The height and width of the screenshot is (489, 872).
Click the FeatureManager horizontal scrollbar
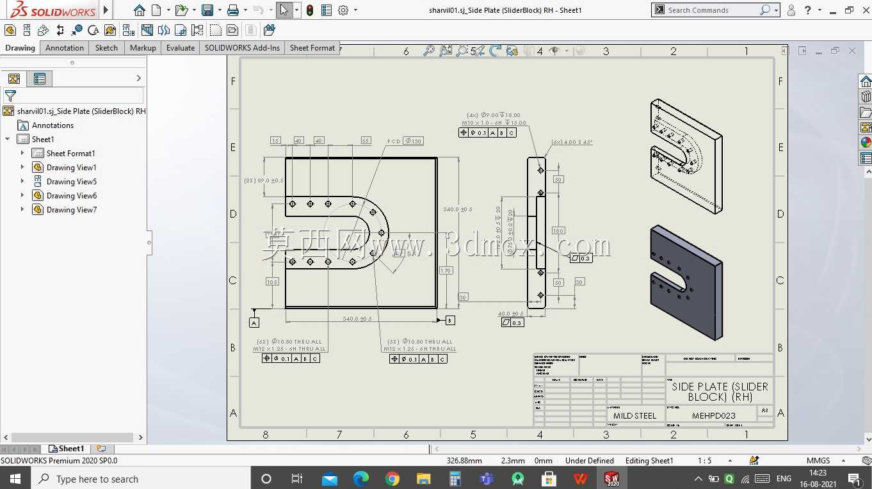pyautogui.click(x=72, y=438)
